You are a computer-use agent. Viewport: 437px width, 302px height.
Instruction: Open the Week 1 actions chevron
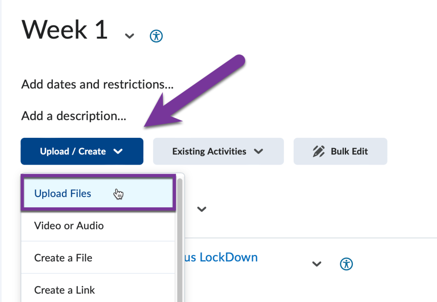pos(129,36)
